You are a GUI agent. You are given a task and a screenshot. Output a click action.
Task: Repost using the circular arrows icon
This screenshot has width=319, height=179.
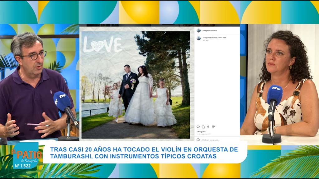(208, 127)
